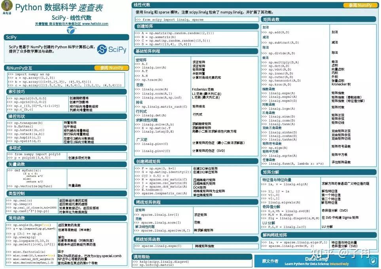The width and height of the screenshot is (381, 269).
Task: Click the 稀疏矩阵例程 section header
Action: (x=196, y=202)
